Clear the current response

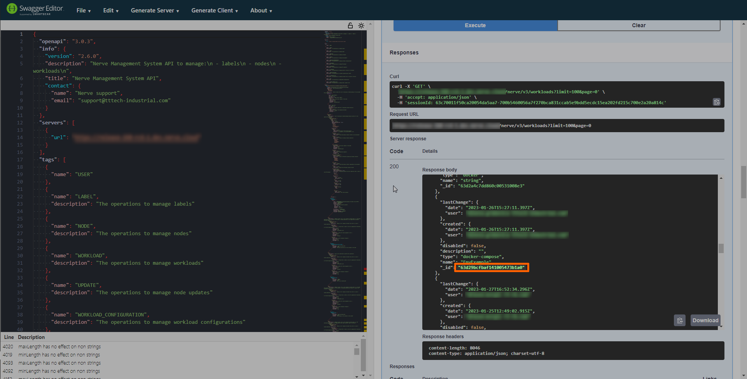639,25
